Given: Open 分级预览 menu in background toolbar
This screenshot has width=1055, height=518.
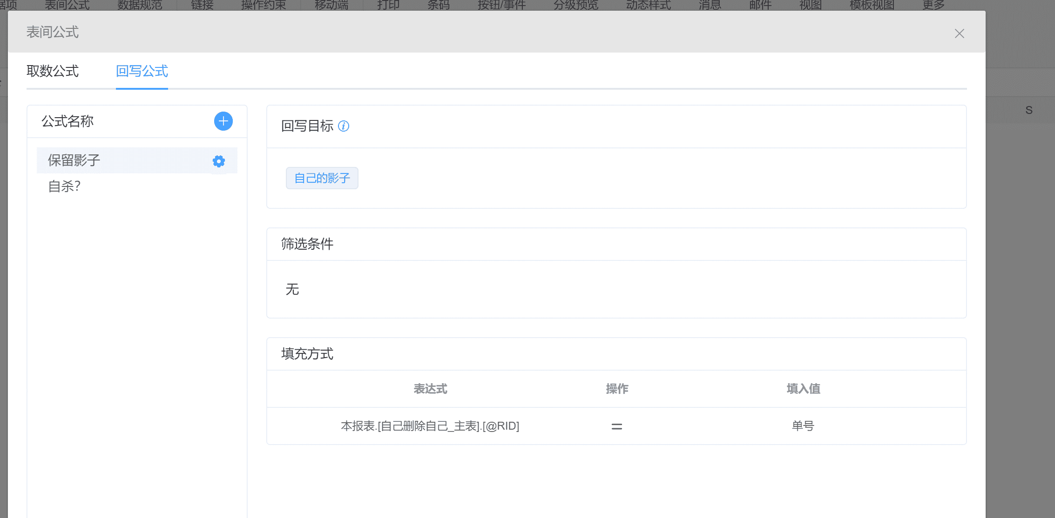Looking at the screenshot, I should (x=576, y=5).
